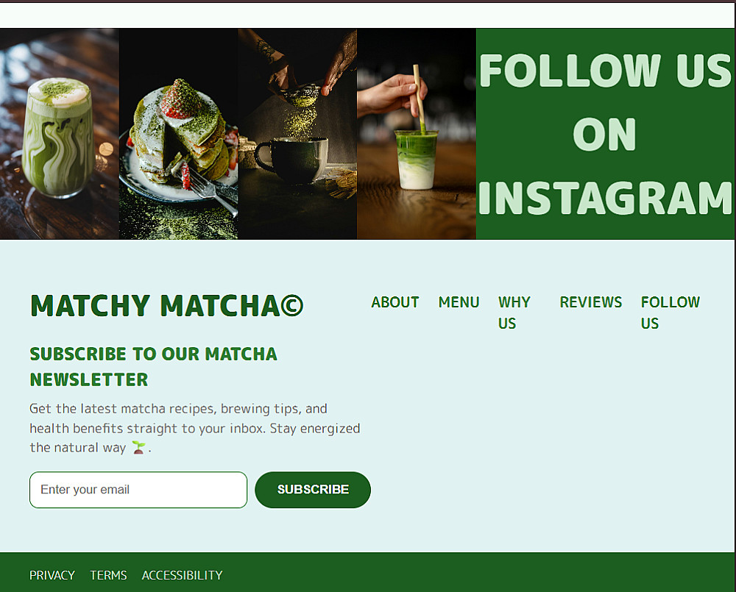Click the Subscribe to our matcha newsletter heading
Viewport: 736px width, 592px height.
[154, 366]
